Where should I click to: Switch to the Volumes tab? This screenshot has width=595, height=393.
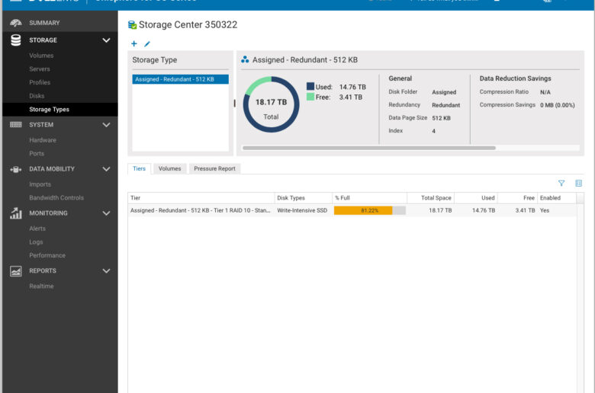pyautogui.click(x=169, y=168)
